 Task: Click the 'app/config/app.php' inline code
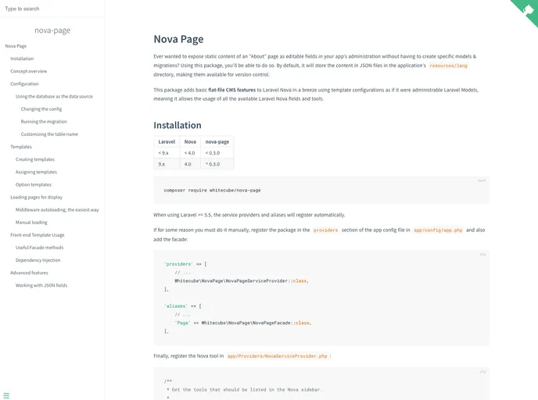coord(438,230)
